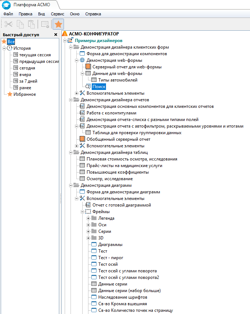Toggle the Quick Access star toolbar button

coord(58,24)
